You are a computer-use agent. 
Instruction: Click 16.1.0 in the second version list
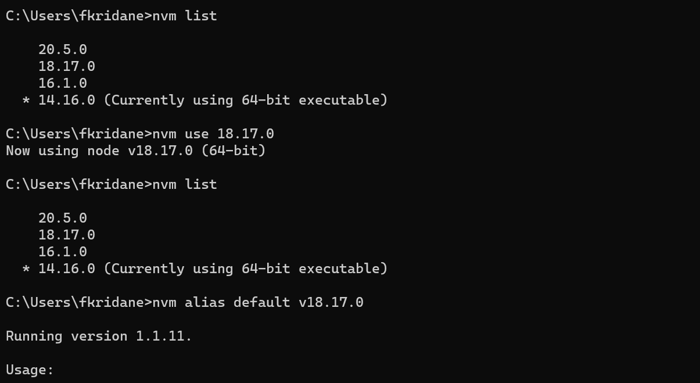63,252
